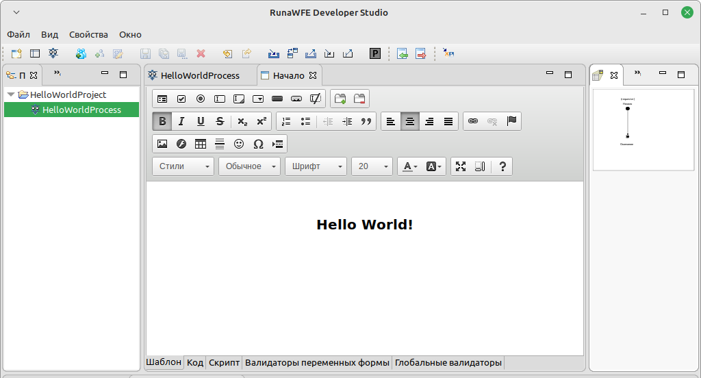Align text left

(391, 121)
